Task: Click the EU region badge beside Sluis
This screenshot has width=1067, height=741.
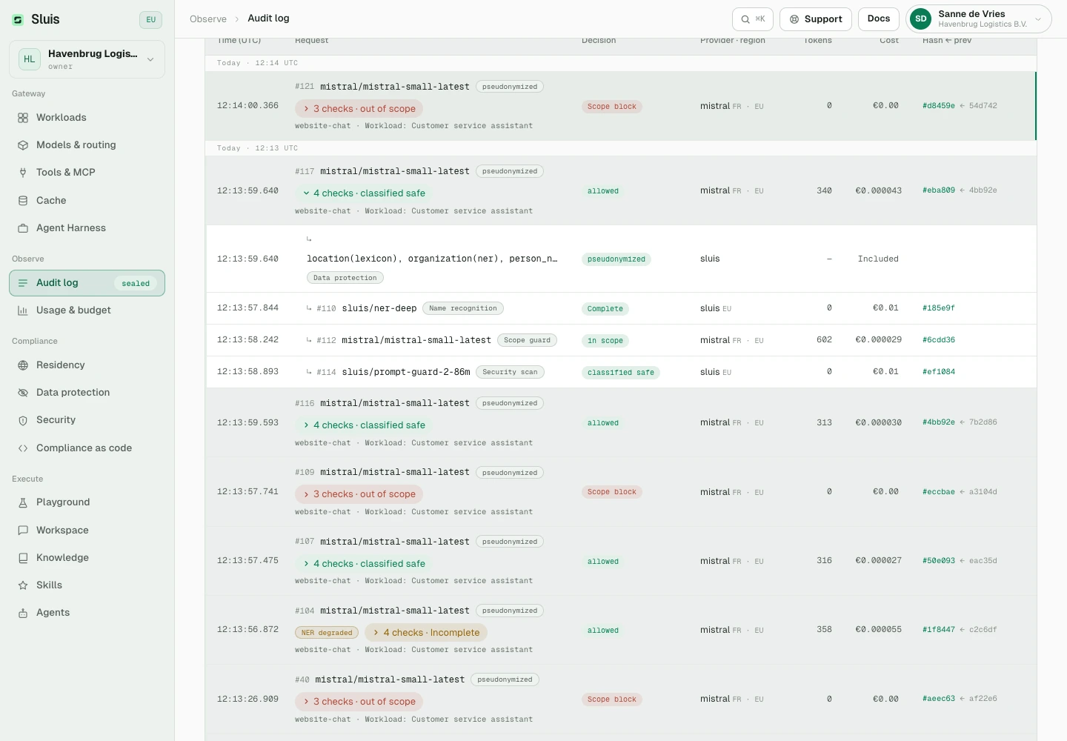Action: click(150, 20)
